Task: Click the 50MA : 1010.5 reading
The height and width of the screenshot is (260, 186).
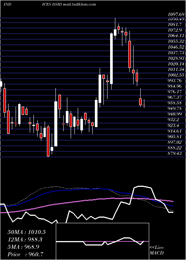Action: [x=26, y=232]
